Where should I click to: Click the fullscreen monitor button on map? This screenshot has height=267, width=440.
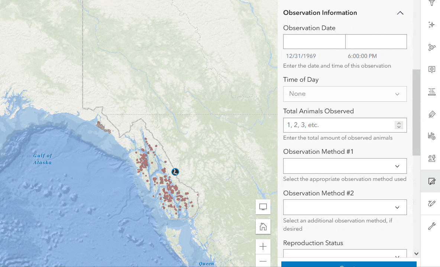tap(263, 207)
